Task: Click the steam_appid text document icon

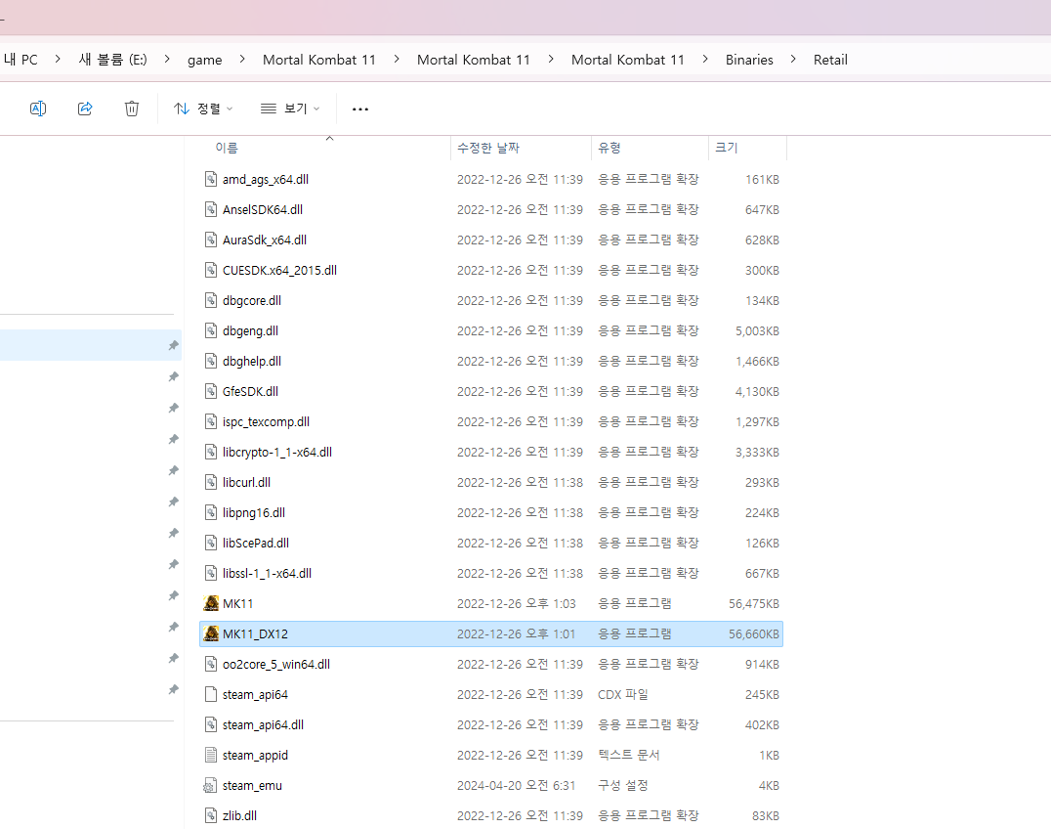Action: pos(211,755)
